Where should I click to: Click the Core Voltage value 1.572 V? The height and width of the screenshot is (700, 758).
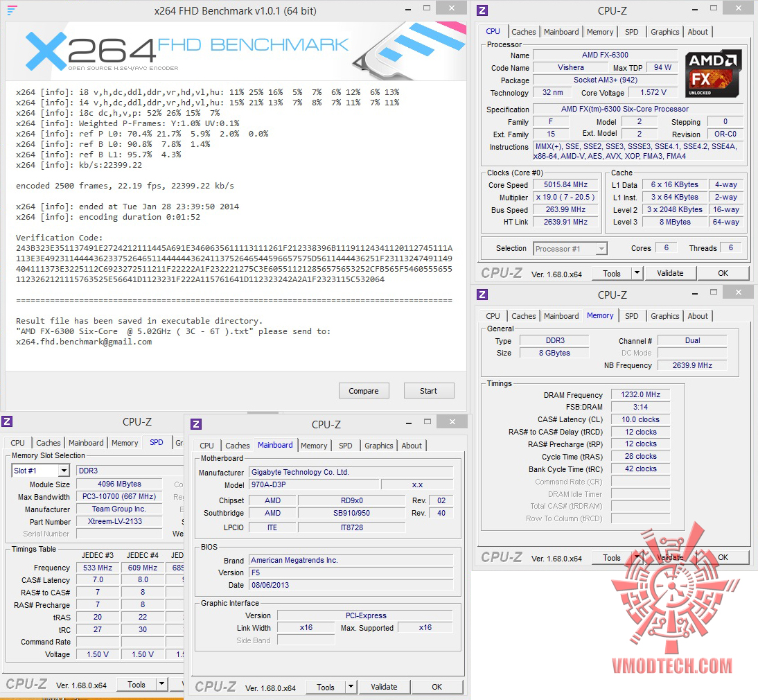(653, 92)
